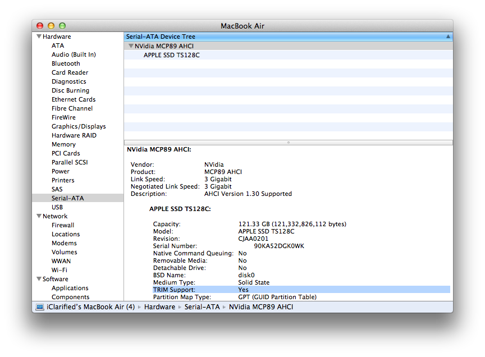
Task: Select Applications under Software
Action: click(70, 288)
